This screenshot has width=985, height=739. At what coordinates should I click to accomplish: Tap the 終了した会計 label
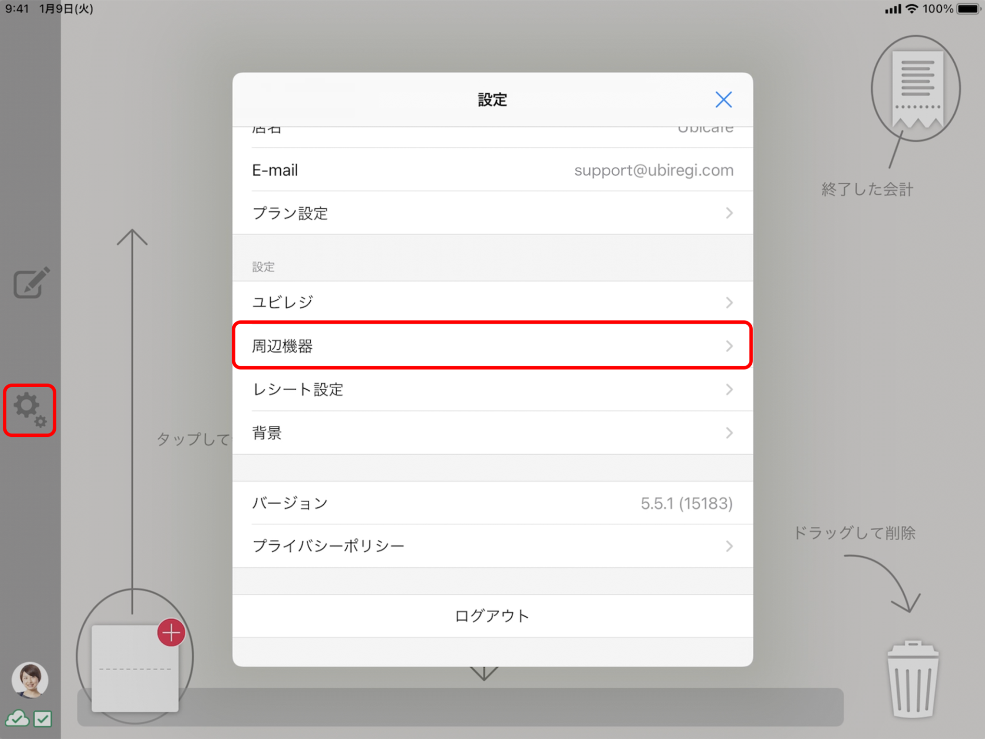(x=867, y=189)
